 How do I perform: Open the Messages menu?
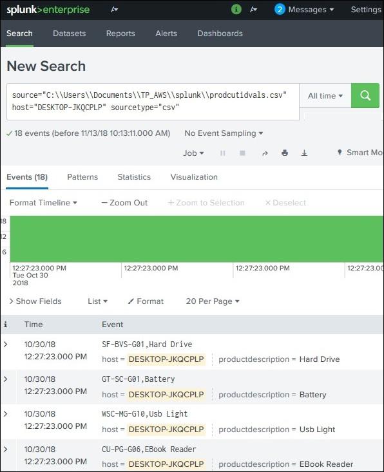click(x=304, y=10)
